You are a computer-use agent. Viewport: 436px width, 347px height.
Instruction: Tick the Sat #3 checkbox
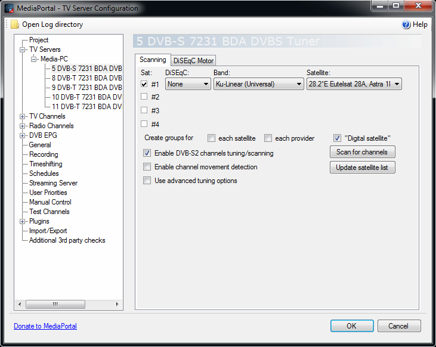(x=144, y=110)
